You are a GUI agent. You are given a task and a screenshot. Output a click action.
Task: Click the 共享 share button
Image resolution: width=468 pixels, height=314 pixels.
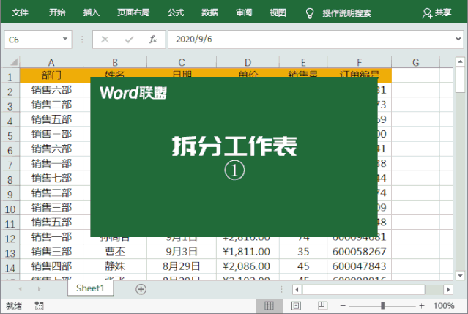(437, 12)
